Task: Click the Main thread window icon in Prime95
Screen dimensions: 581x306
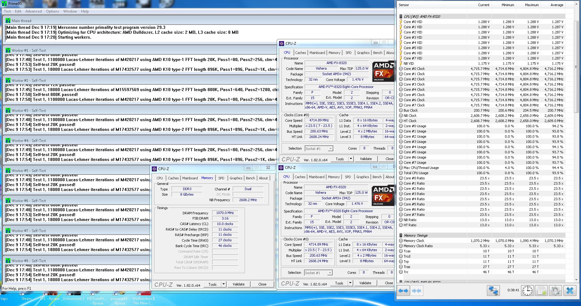Action: click(x=8, y=21)
